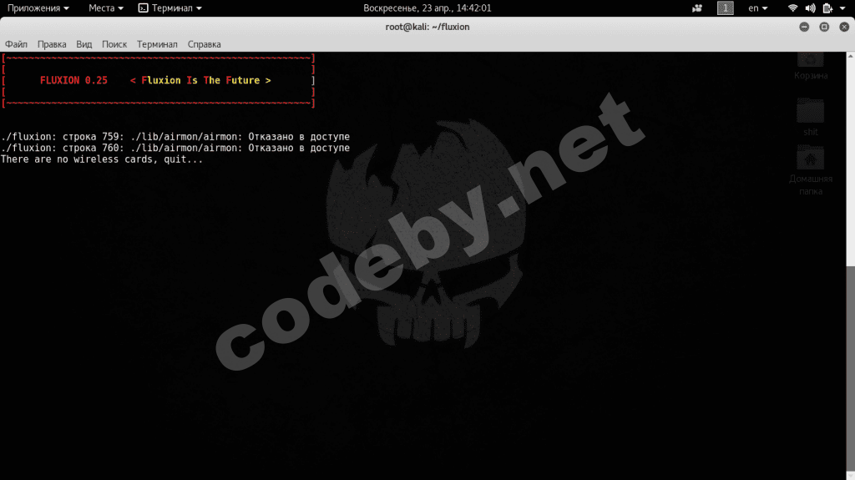Click the строка 760 error line
Screen dimensions: 855x480
pos(175,148)
